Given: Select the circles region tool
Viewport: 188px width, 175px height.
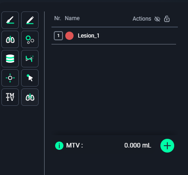Looking at the screenshot, I should point(30,39).
